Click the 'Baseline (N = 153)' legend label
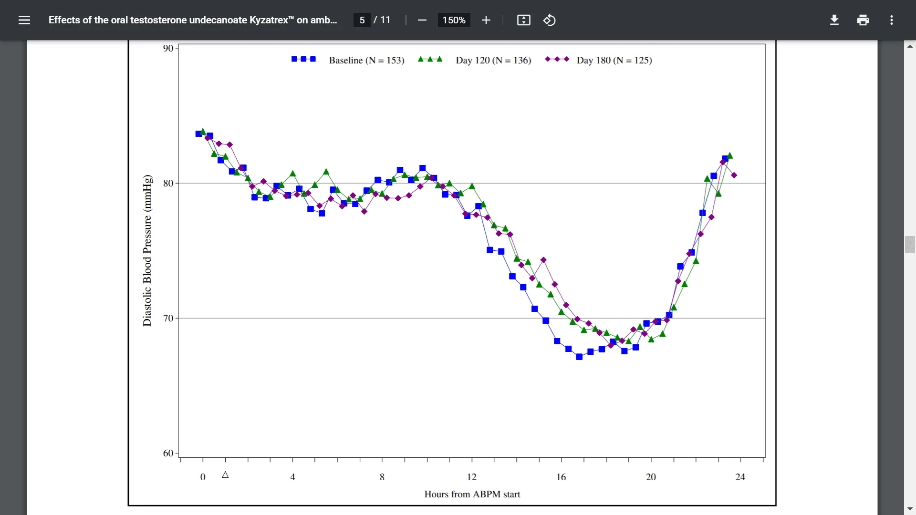The height and width of the screenshot is (515, 916). tap(366, 61)
